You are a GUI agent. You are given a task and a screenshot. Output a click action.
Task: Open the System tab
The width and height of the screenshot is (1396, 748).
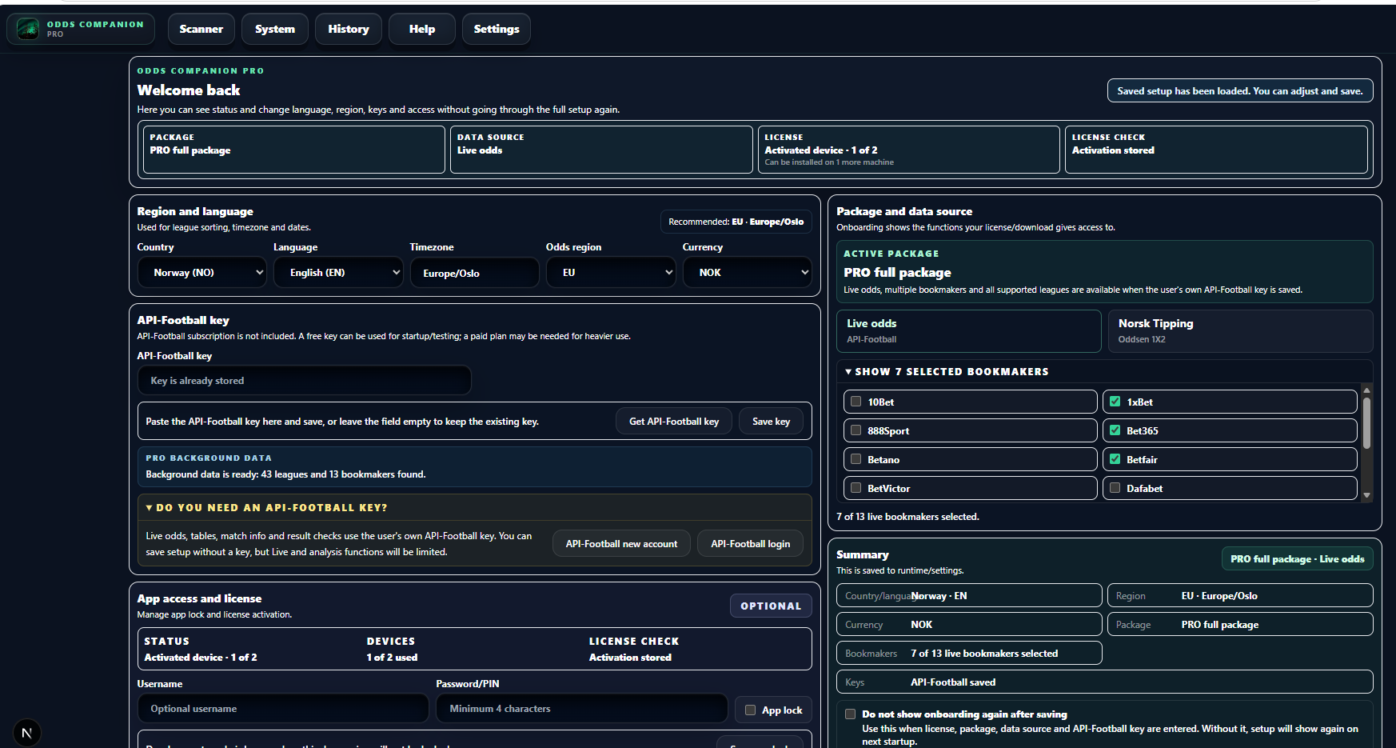[275, 29]
